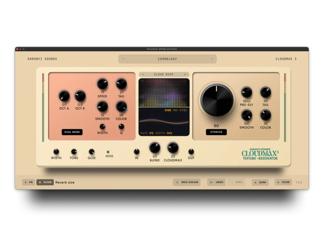Click the ZOOM button
Viewport: 324px width, 237px height.
coord(283,182)
